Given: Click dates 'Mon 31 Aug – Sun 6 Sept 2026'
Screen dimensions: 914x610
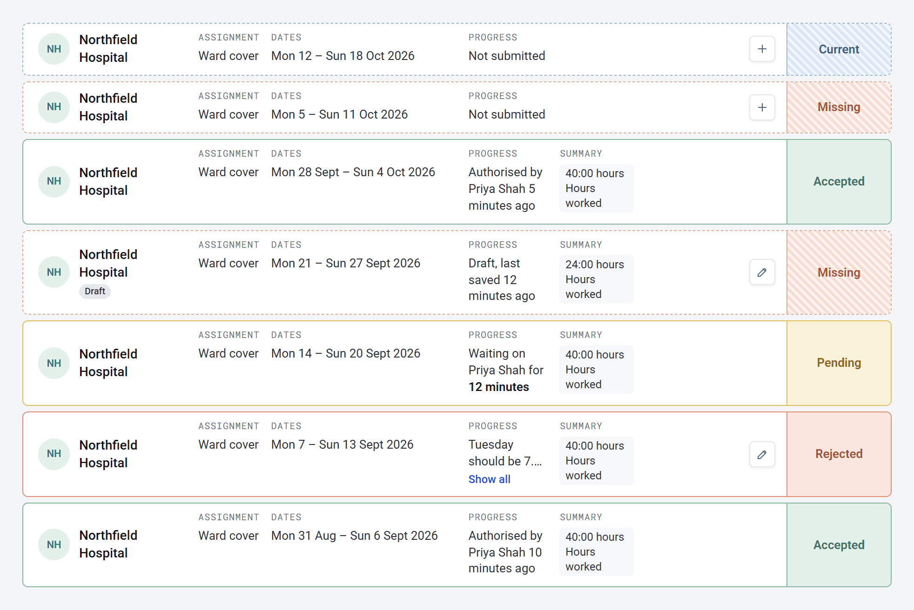Looking at the screenshot, I should [x=354, y=536].
